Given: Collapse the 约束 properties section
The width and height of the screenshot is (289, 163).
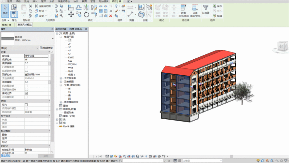Looking at the screenshot, I should pos(49,52).
